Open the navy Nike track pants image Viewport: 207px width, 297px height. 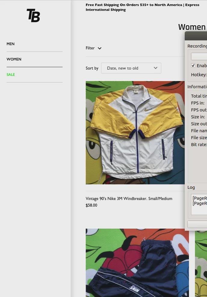coord(137,263)
